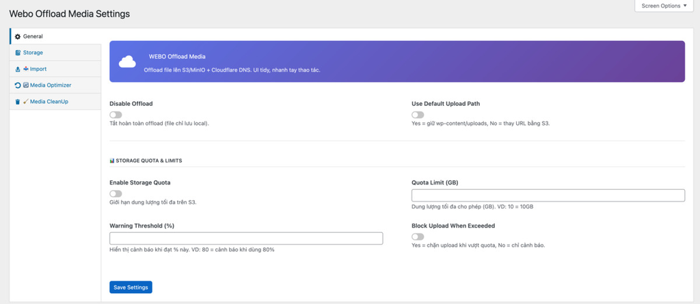Click the chart icon by Storage Quota heading

pyautogui.click(x=112, y=161)
